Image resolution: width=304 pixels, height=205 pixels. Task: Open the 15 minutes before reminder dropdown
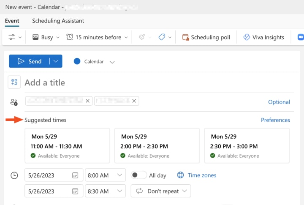[97, 37]
